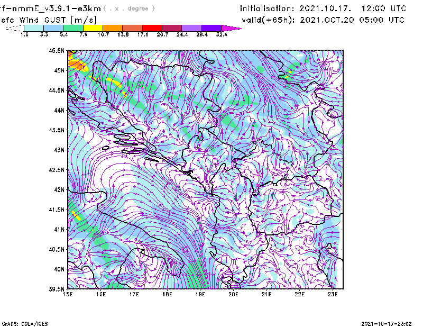Click the 16E longitude label
This screenshot has height=327, width=423.
click(101, 294)
